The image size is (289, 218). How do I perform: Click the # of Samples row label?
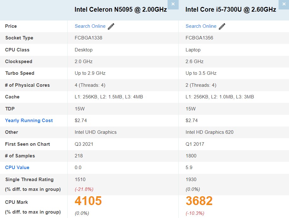tap(20, 156)
